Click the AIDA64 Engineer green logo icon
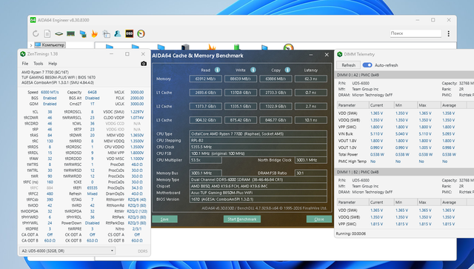The height and width of the screenshot is (269, 474). click(33, 20)
